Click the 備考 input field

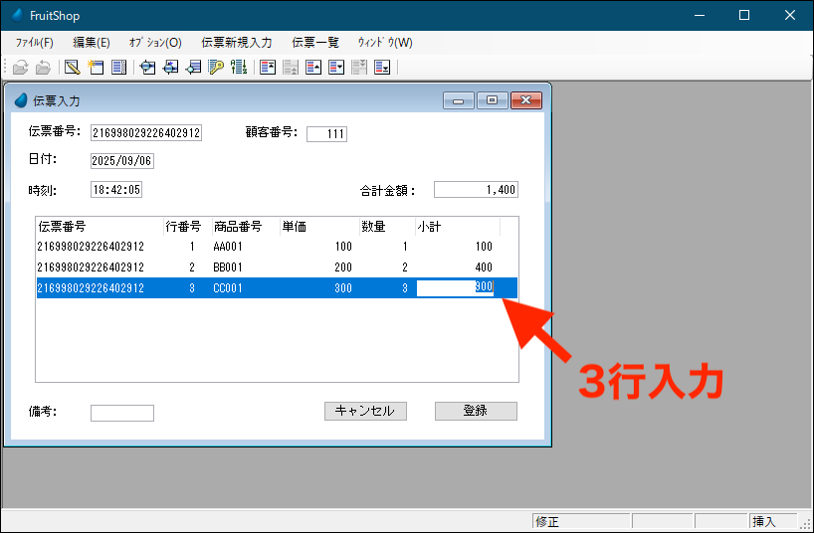pos(122,413)
